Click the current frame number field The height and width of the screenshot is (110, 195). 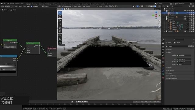(137, 102)
